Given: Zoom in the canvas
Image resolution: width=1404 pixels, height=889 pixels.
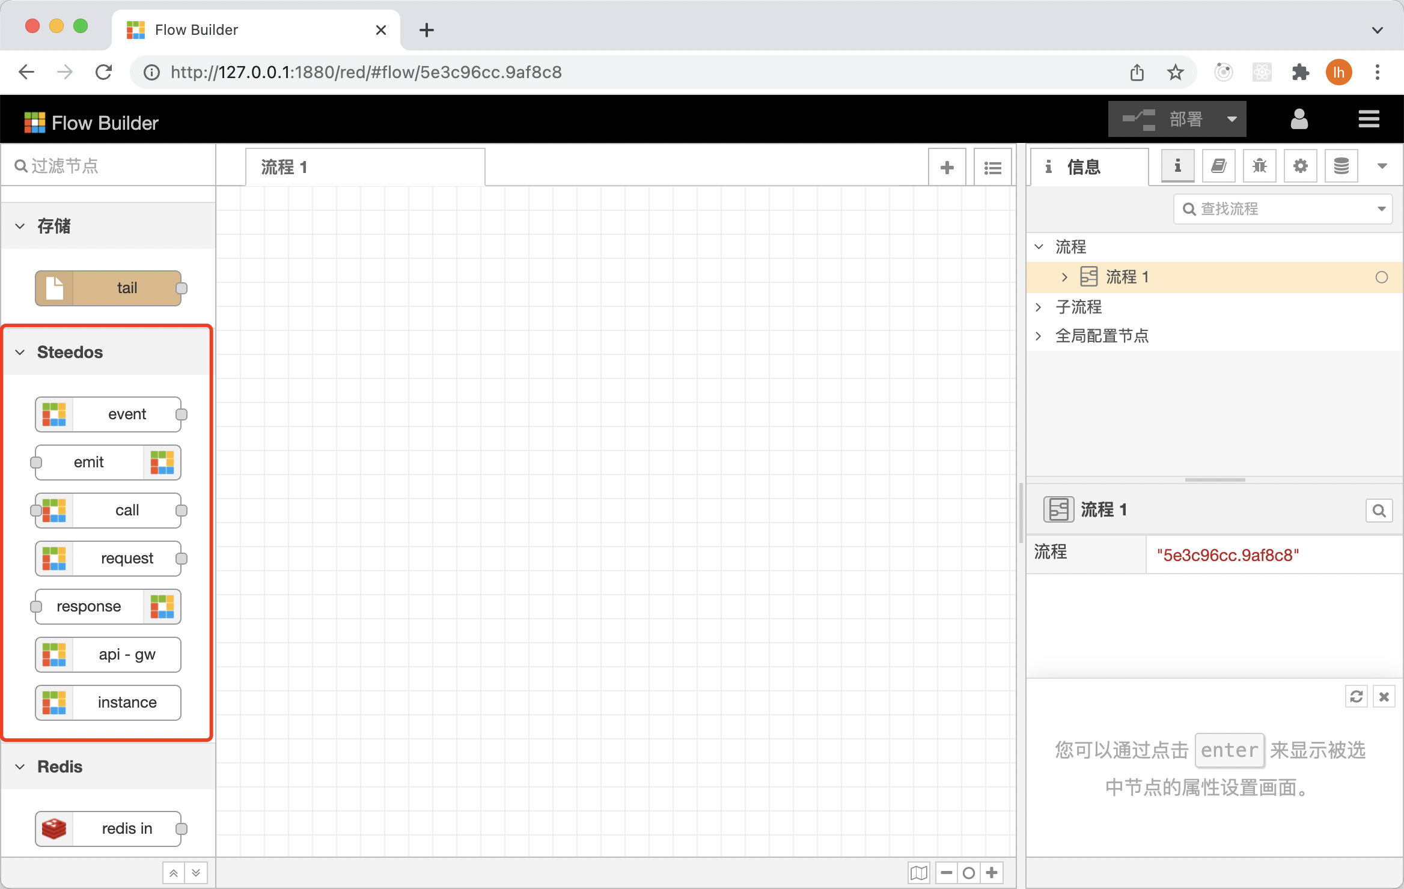Looking at the screenshot, I should (x=992, y=873).
